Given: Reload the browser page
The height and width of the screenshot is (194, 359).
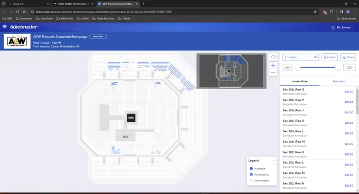Looking at the screenshot, I should point(17,12).
